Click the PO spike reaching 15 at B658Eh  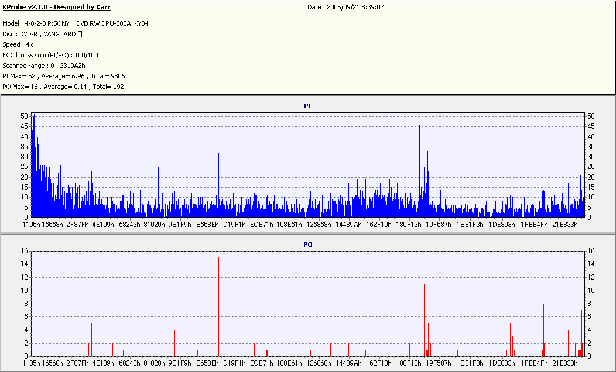[x=219, y=306]
